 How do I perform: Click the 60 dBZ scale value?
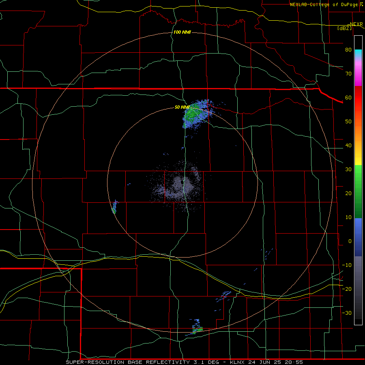pos(348,97)
